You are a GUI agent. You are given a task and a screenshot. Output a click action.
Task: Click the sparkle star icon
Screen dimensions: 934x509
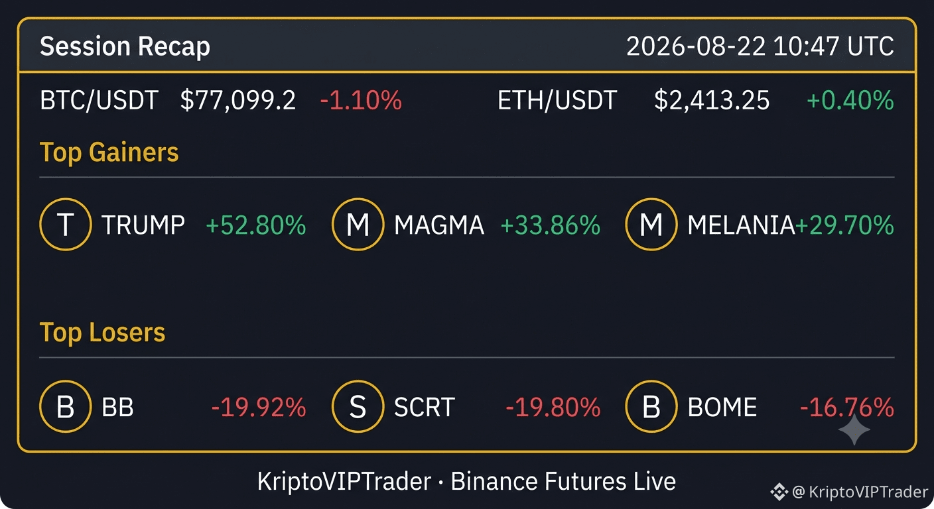click(854, 431)
